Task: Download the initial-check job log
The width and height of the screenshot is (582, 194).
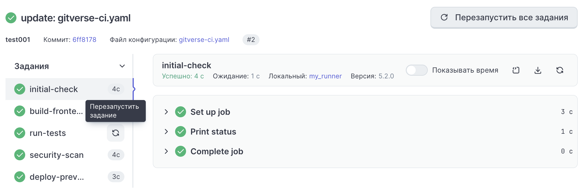Action: click(x=538, y=70)
